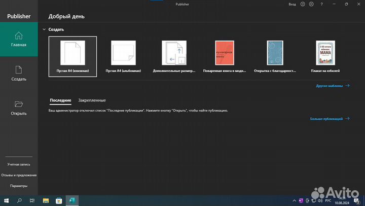This screenshot has height=206, width=365.
Task: Choose the Пустая А4 (альбомная) template
Action: click(x=123, y=57)
